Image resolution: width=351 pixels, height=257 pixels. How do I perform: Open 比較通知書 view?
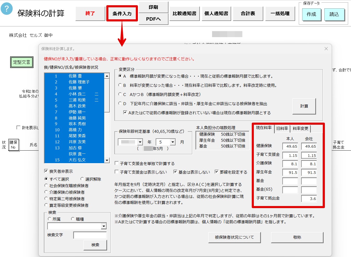[184, 13]
